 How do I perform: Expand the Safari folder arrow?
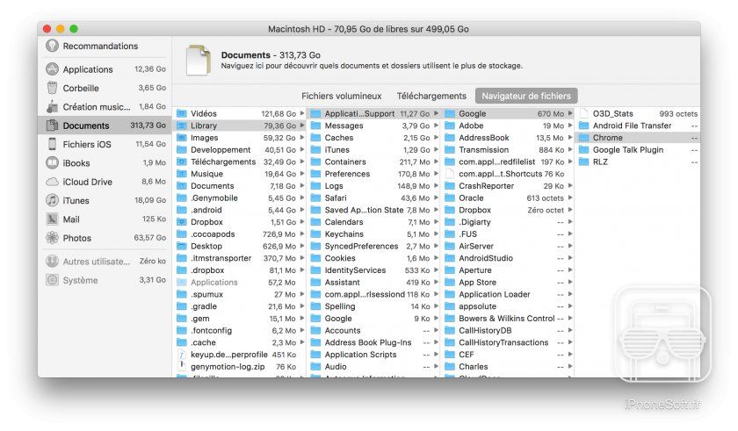(436, 198)
